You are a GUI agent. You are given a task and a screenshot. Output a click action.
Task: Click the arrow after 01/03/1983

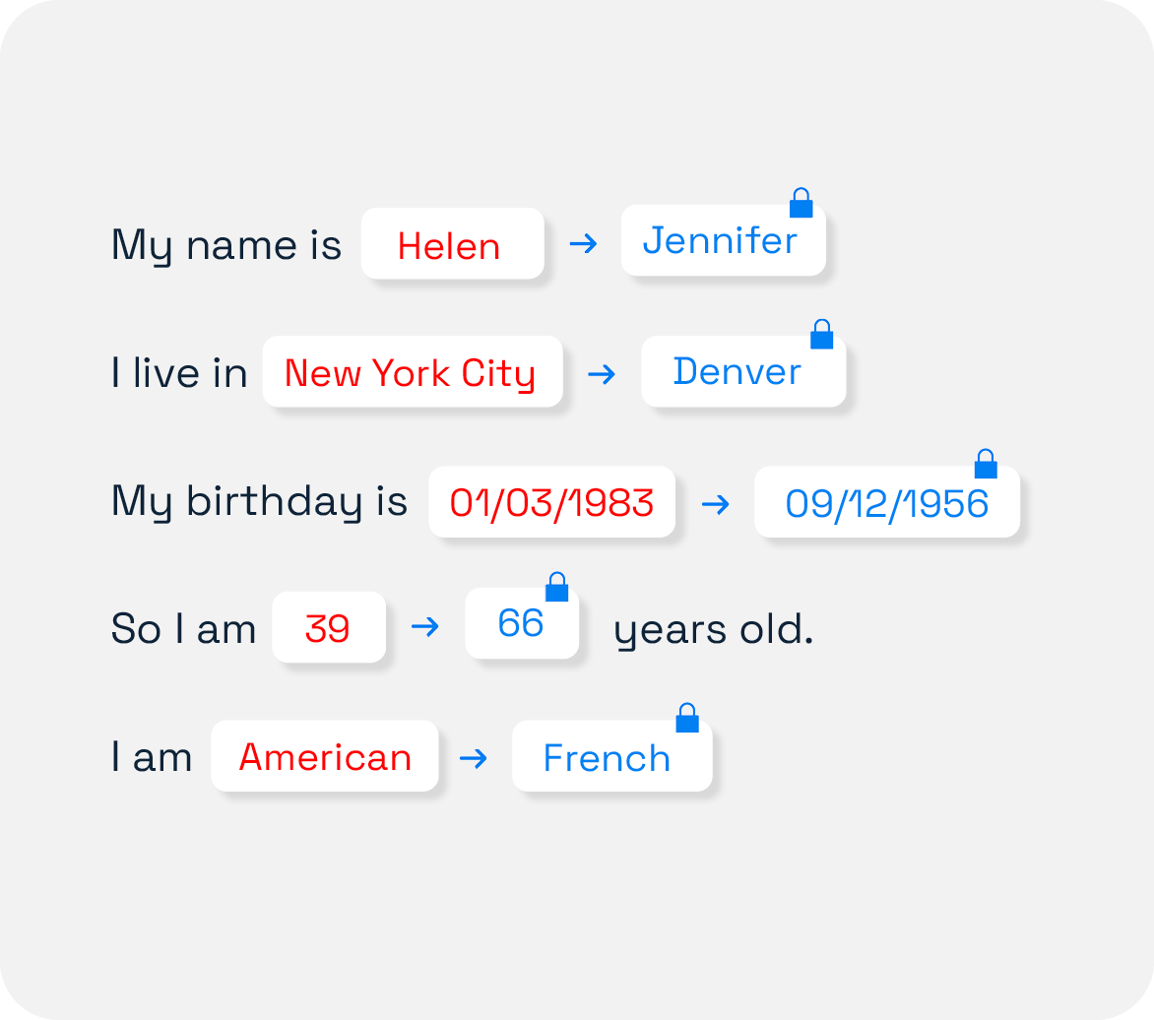pos(716,504)
